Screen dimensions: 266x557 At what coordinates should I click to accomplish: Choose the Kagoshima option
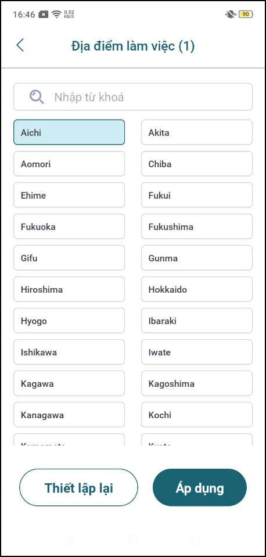tap(197, 383)
